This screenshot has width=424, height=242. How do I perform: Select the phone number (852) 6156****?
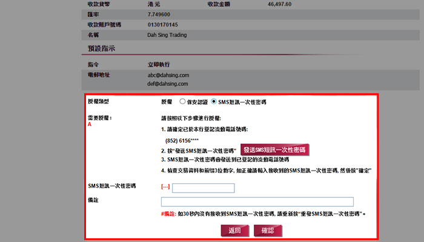click(182, 141)
